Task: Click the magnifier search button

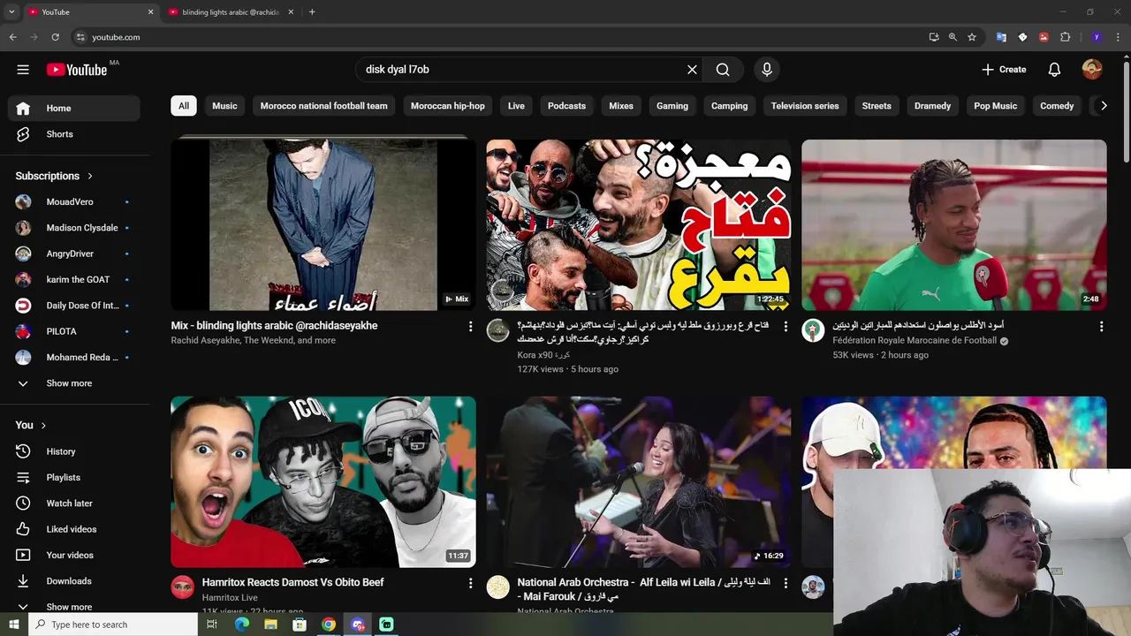Action: (723, 70)
